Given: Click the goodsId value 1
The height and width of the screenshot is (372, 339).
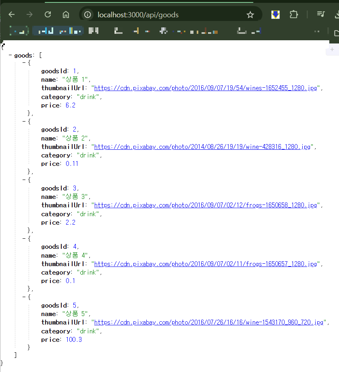Looking at the screenshot, I should [x=75, y=71].
